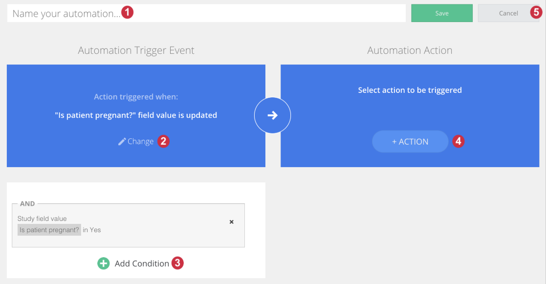Click the red badge numbered 5

click(x=536, y=12)
